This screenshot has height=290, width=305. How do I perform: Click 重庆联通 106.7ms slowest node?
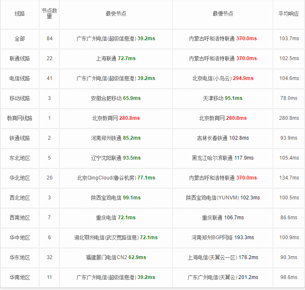pyautogui.click(x=223, y=218)
